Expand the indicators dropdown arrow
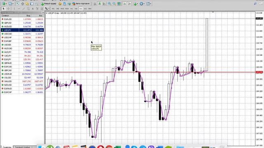The height and width of the screenshot is (148, 264). point(137,4)
